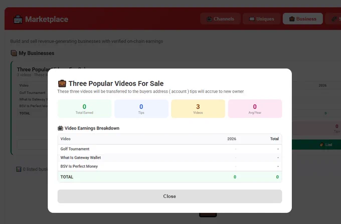Click the Business tab briefcase icon
Image resolution: width=341 pixels, height=224 pixels.
[x=292, y=19]
